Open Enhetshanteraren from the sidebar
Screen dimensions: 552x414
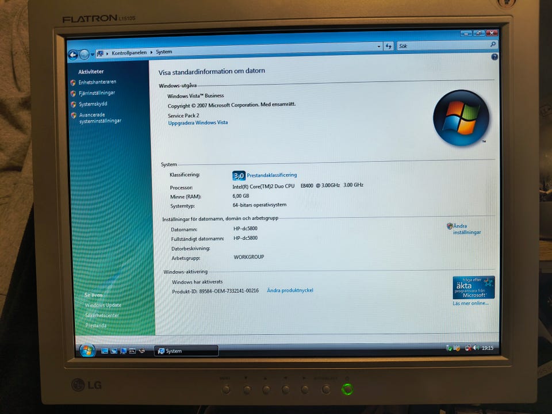tap(97, 82)
